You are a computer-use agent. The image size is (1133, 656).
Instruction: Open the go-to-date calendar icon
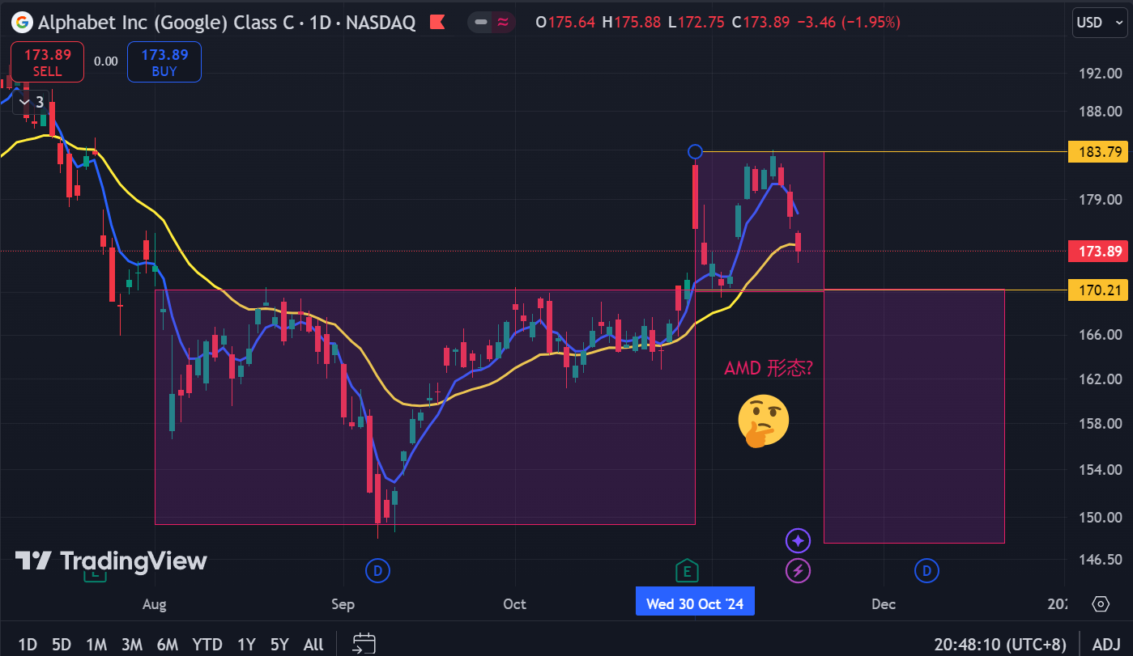click(x=364, y=644)
